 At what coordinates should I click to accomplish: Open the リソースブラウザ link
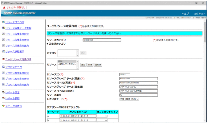[x=15, y=22]
